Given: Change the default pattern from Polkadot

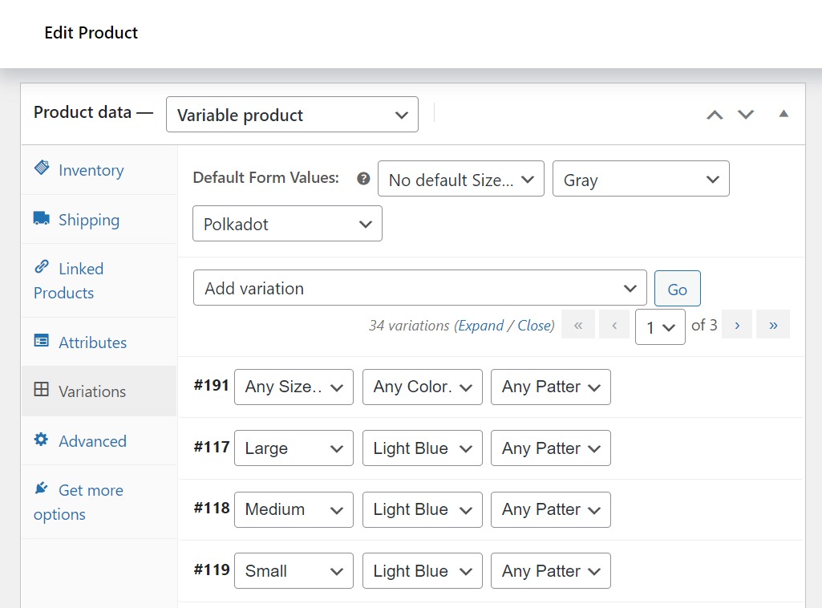Looking at the screenshot, I should 286,223.
